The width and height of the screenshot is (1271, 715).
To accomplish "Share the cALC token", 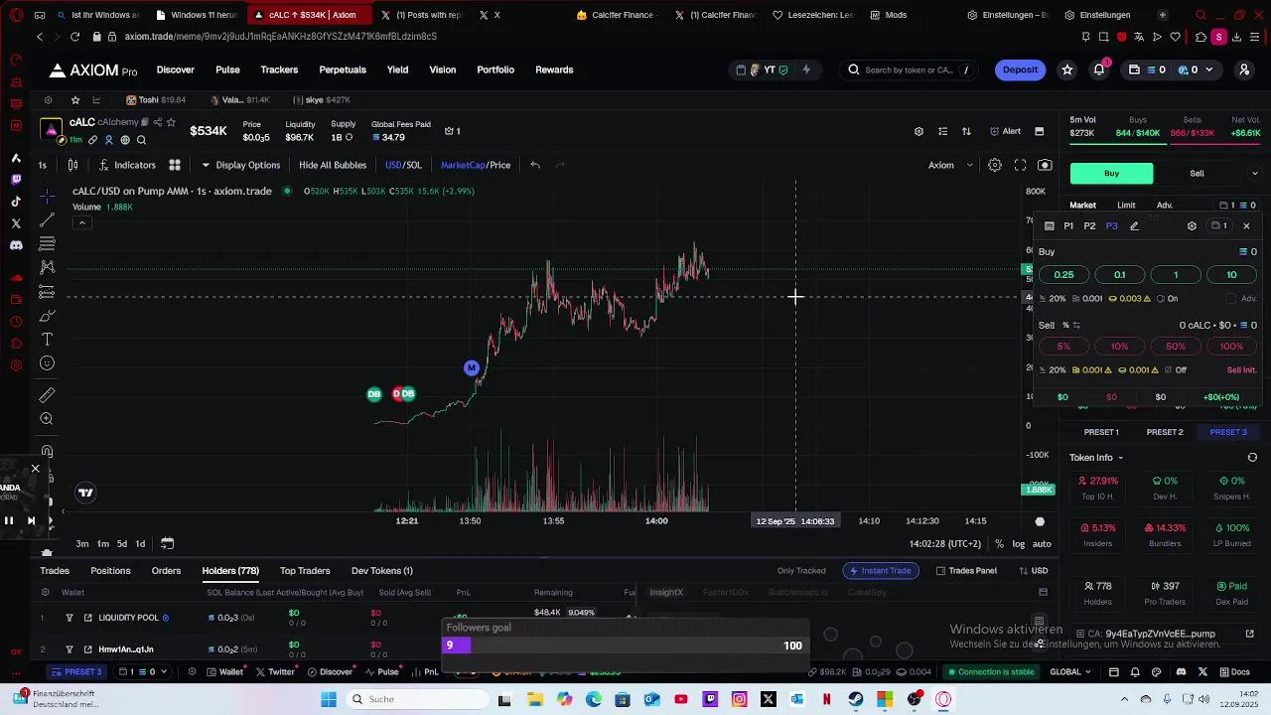I will point(158,122).
